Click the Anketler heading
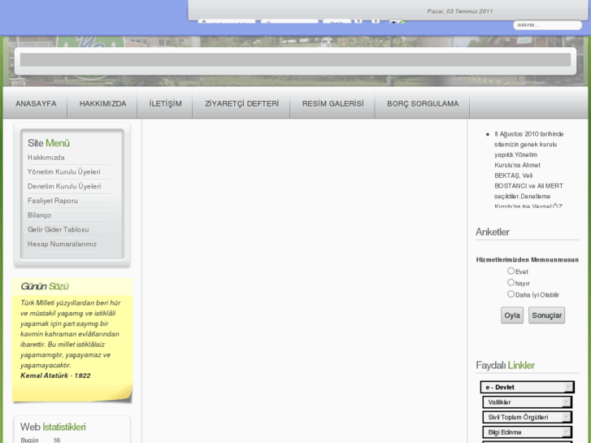Image resolution: width=591 pixels, height=443 pixels. pos(493,232)
